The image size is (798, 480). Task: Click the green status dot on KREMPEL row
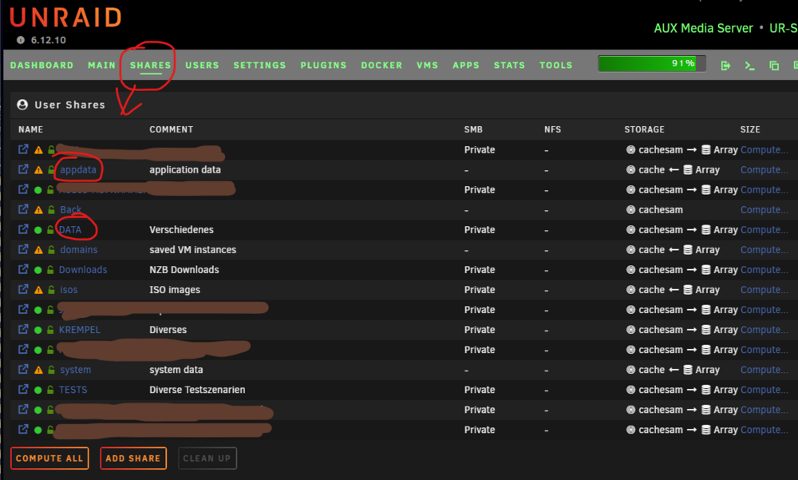point(38,330)
